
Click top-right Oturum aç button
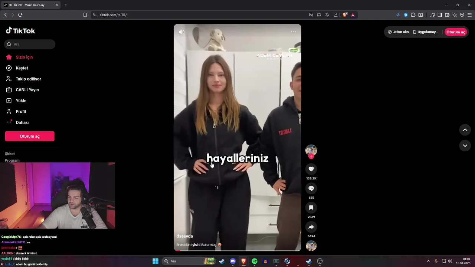point(456,32)
